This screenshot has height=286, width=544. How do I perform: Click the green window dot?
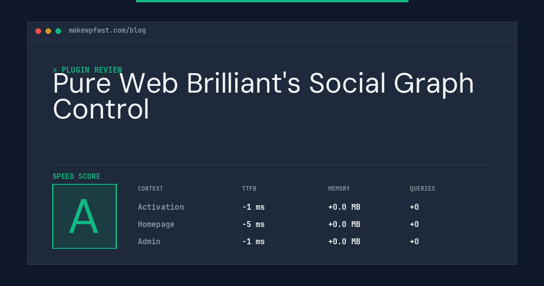coord(58,31)
